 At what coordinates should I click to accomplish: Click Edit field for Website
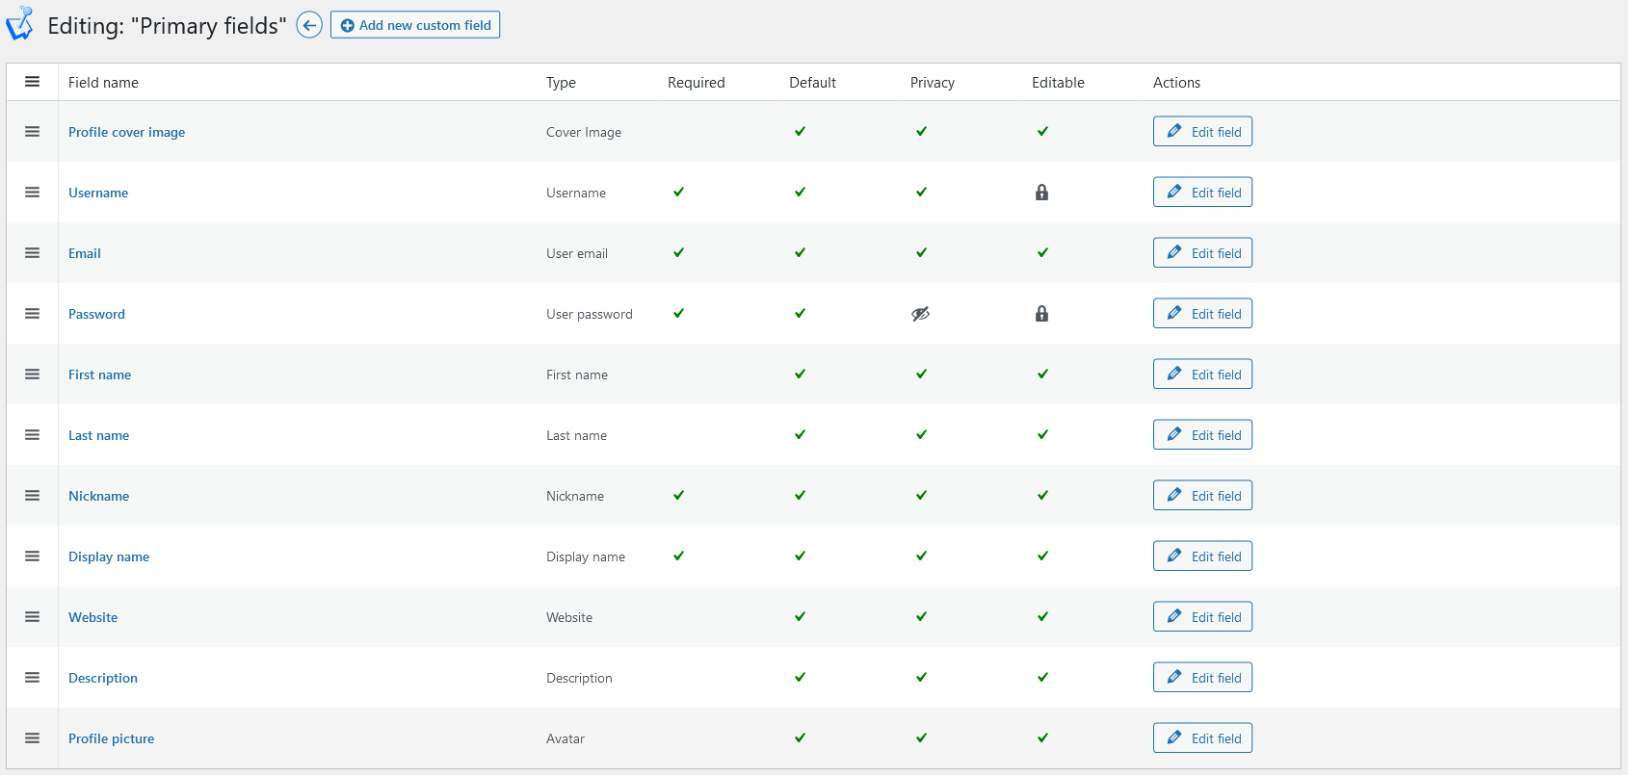tap(1202, 617)
